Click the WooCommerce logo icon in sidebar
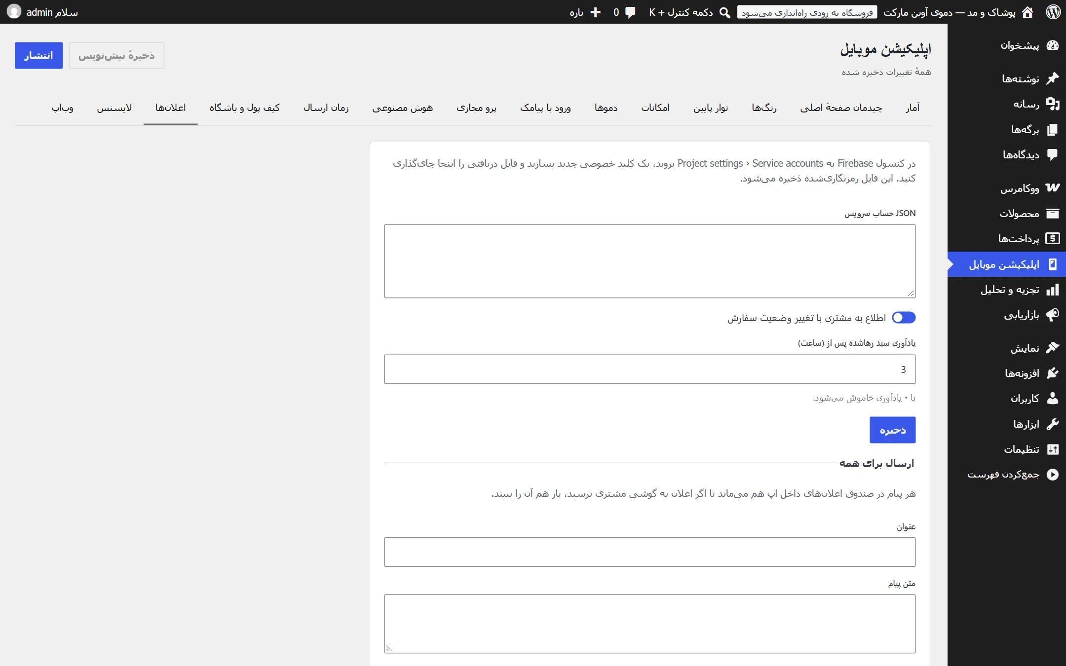This screenshot has width=1066, height=666. pos(1053,187)
